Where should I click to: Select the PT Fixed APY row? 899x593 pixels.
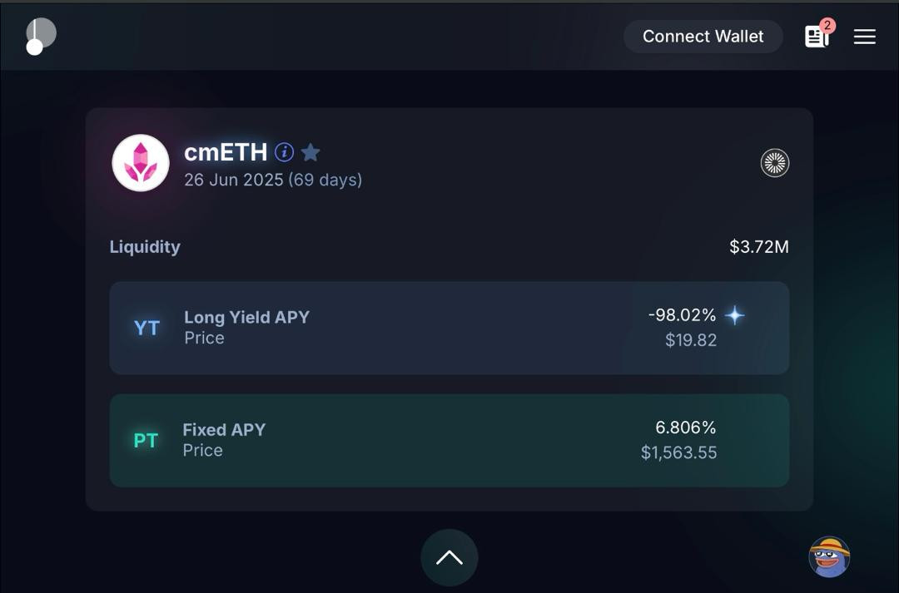click(x=449, y=440)
